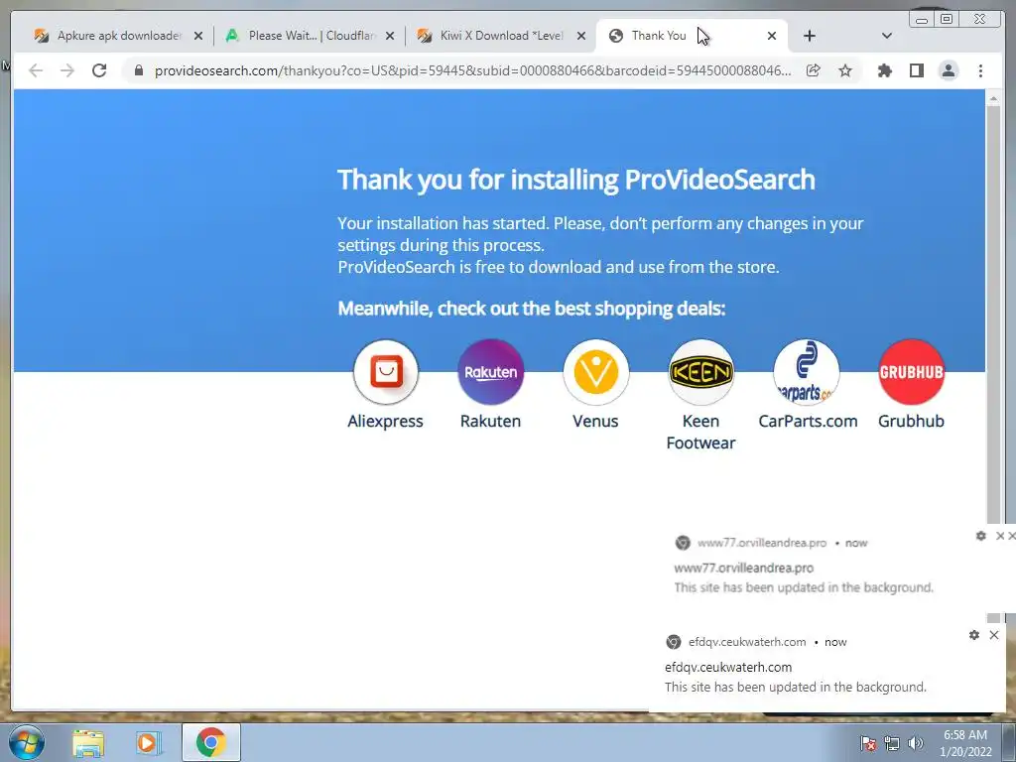The width and height of the screenshot is (1016, 762).
Task: Click the CarParts.com text link
Action: pos(808,421)
